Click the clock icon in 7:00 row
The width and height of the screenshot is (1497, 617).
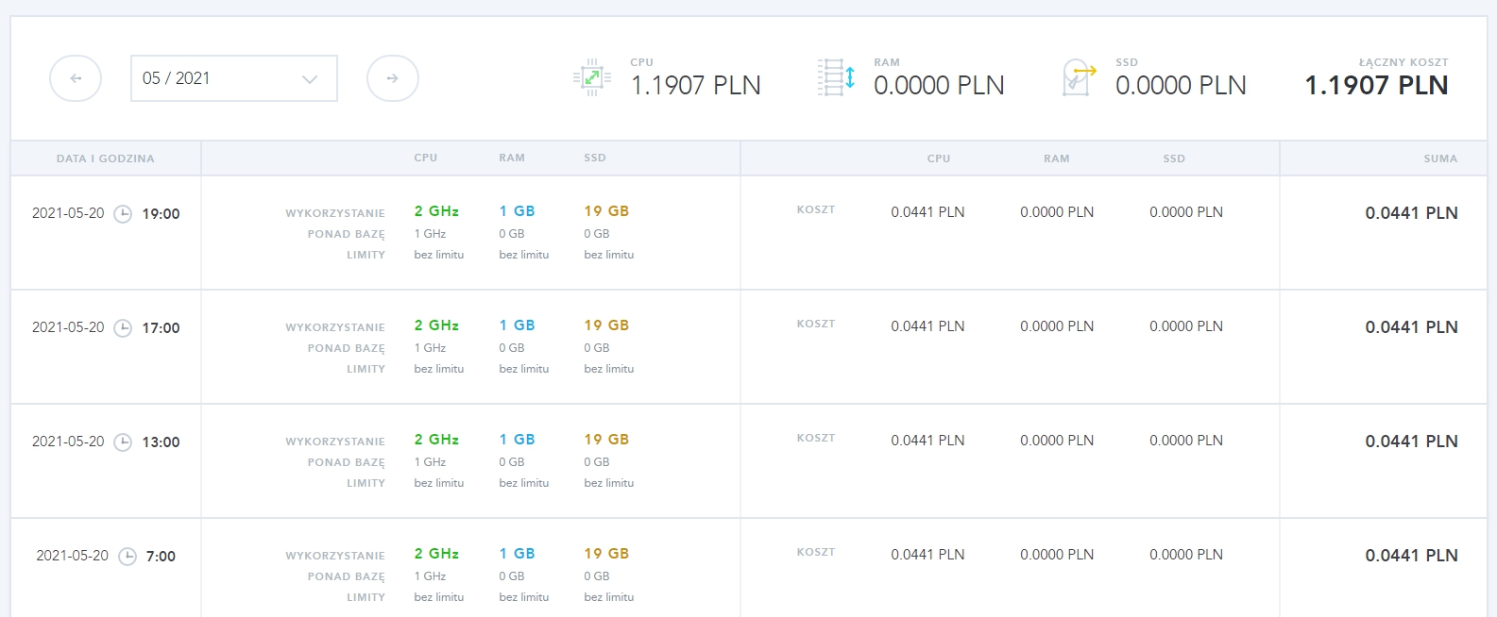(128, 557)
